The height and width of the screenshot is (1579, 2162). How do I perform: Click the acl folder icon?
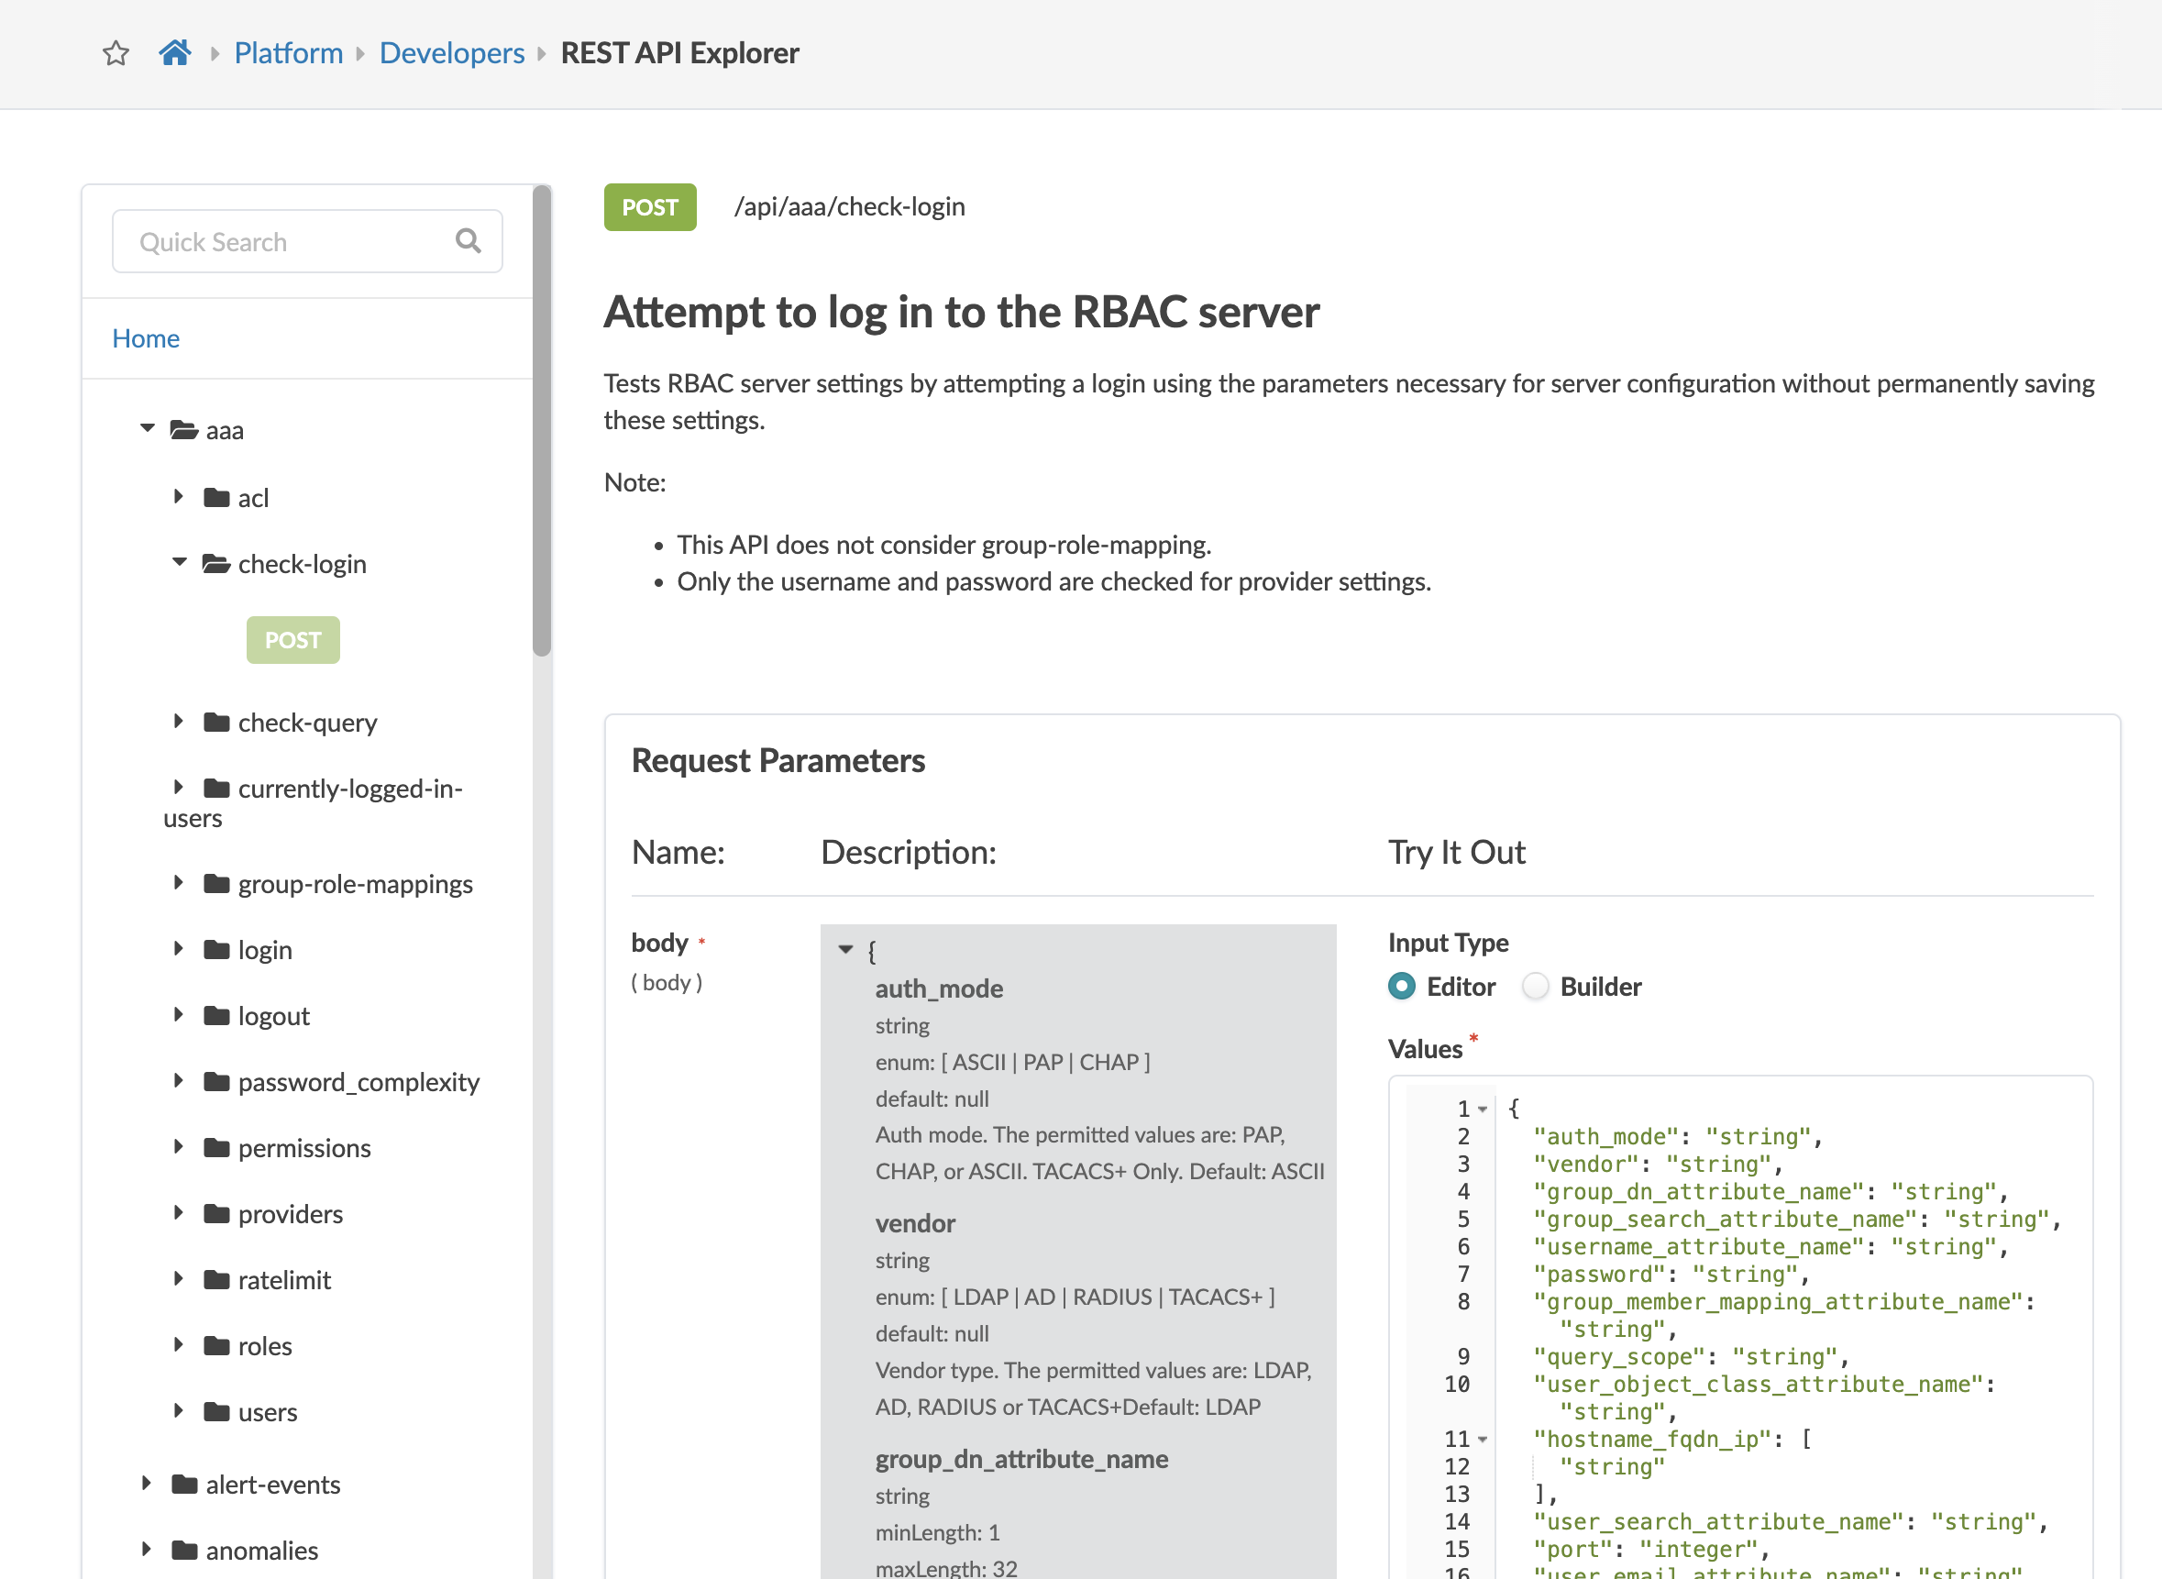tap(217, 497)
